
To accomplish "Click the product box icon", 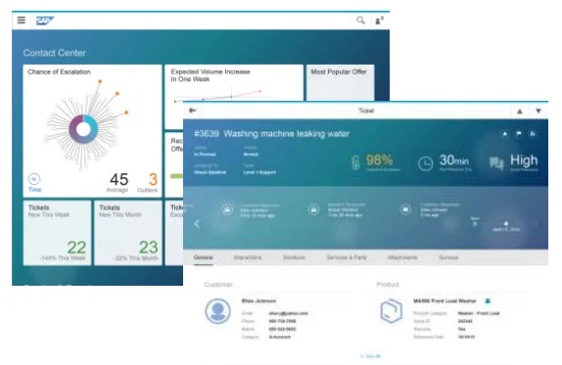I will tap(391, 311).
